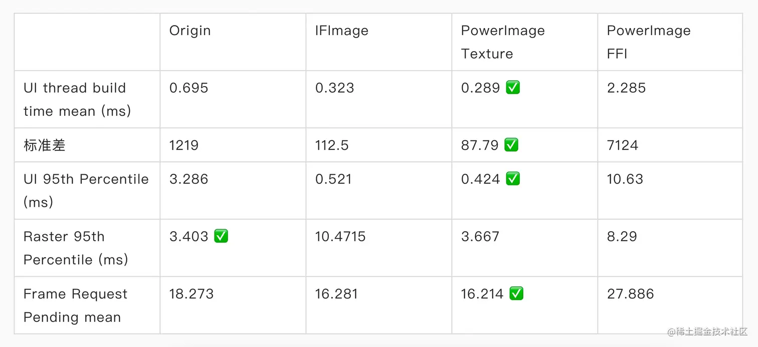Select the 16.281 cell value
Image resolution: width=758 pixels, height=347 pixels.
[x=336, y=293]
